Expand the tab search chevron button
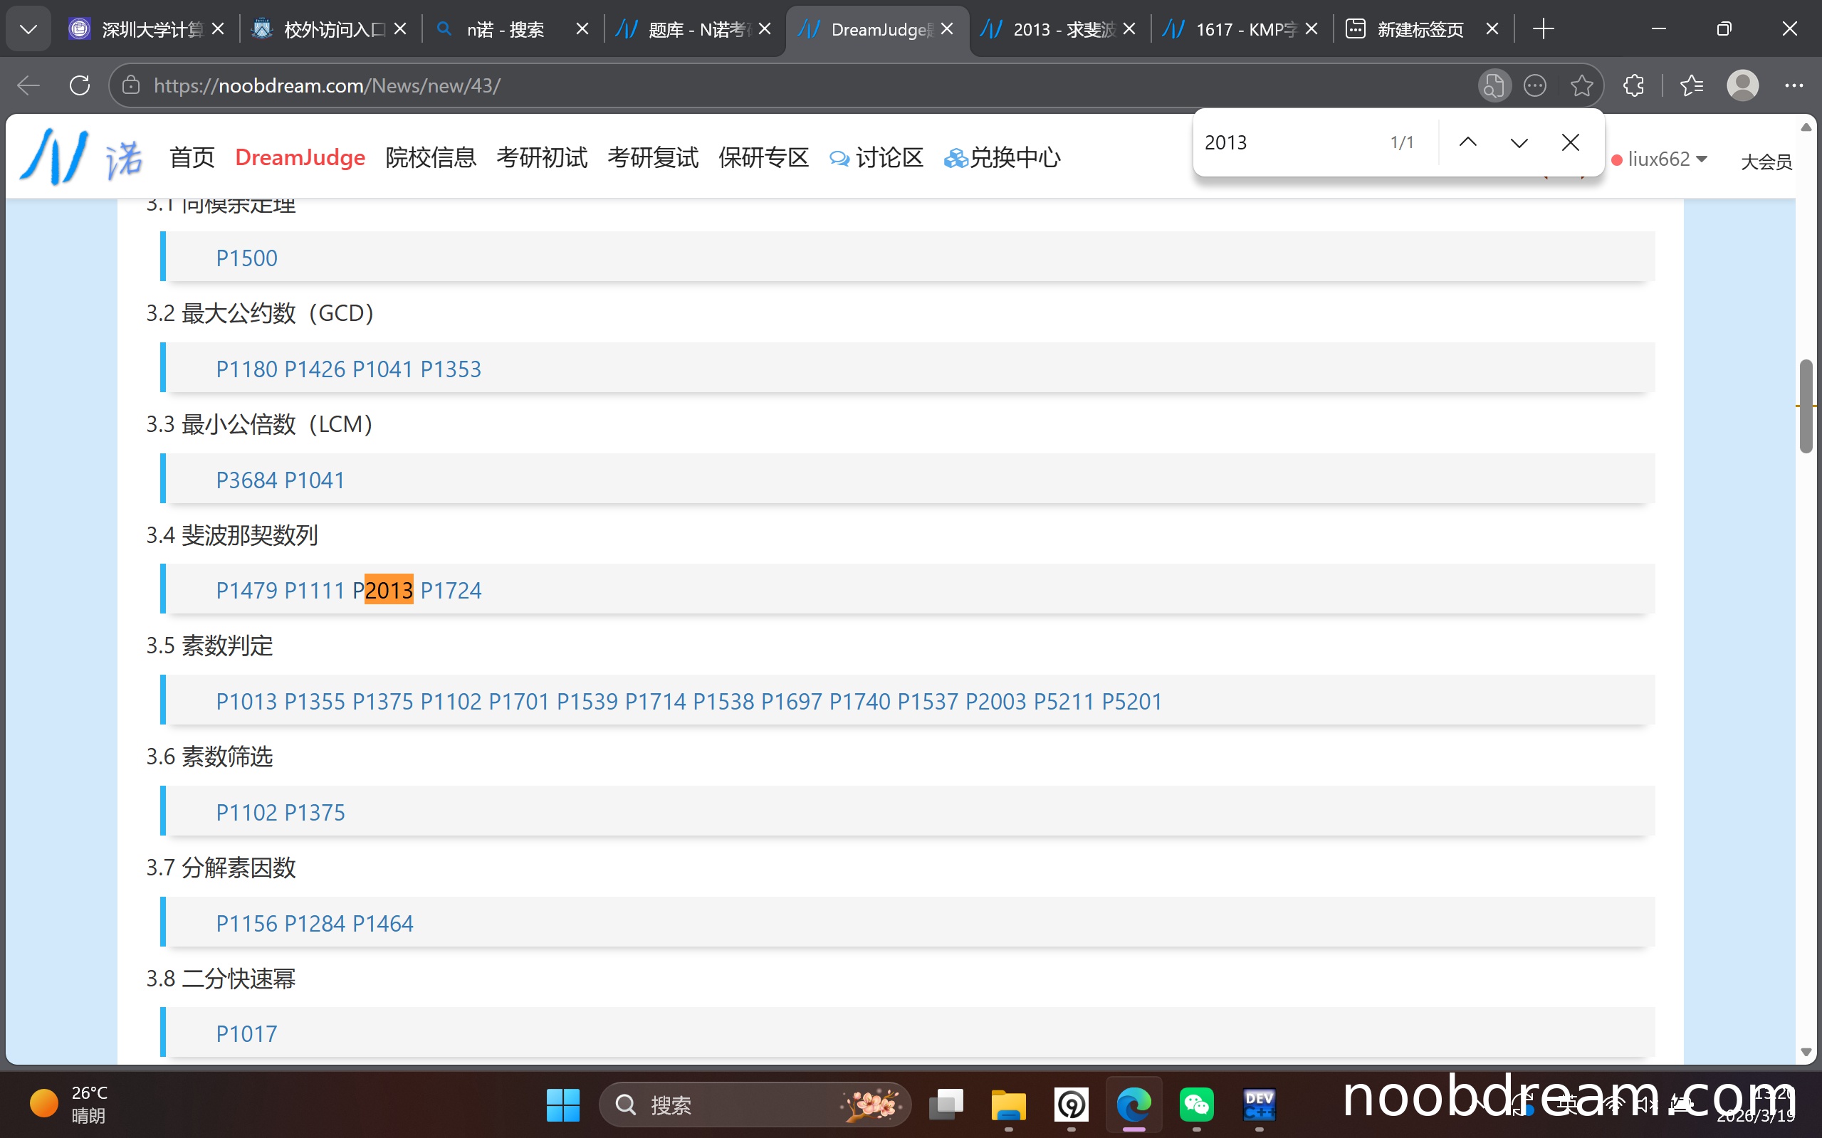Image resolution: width=1822 pixels, height=1138 pixels. pyautogui.click(x=28, y=29)
